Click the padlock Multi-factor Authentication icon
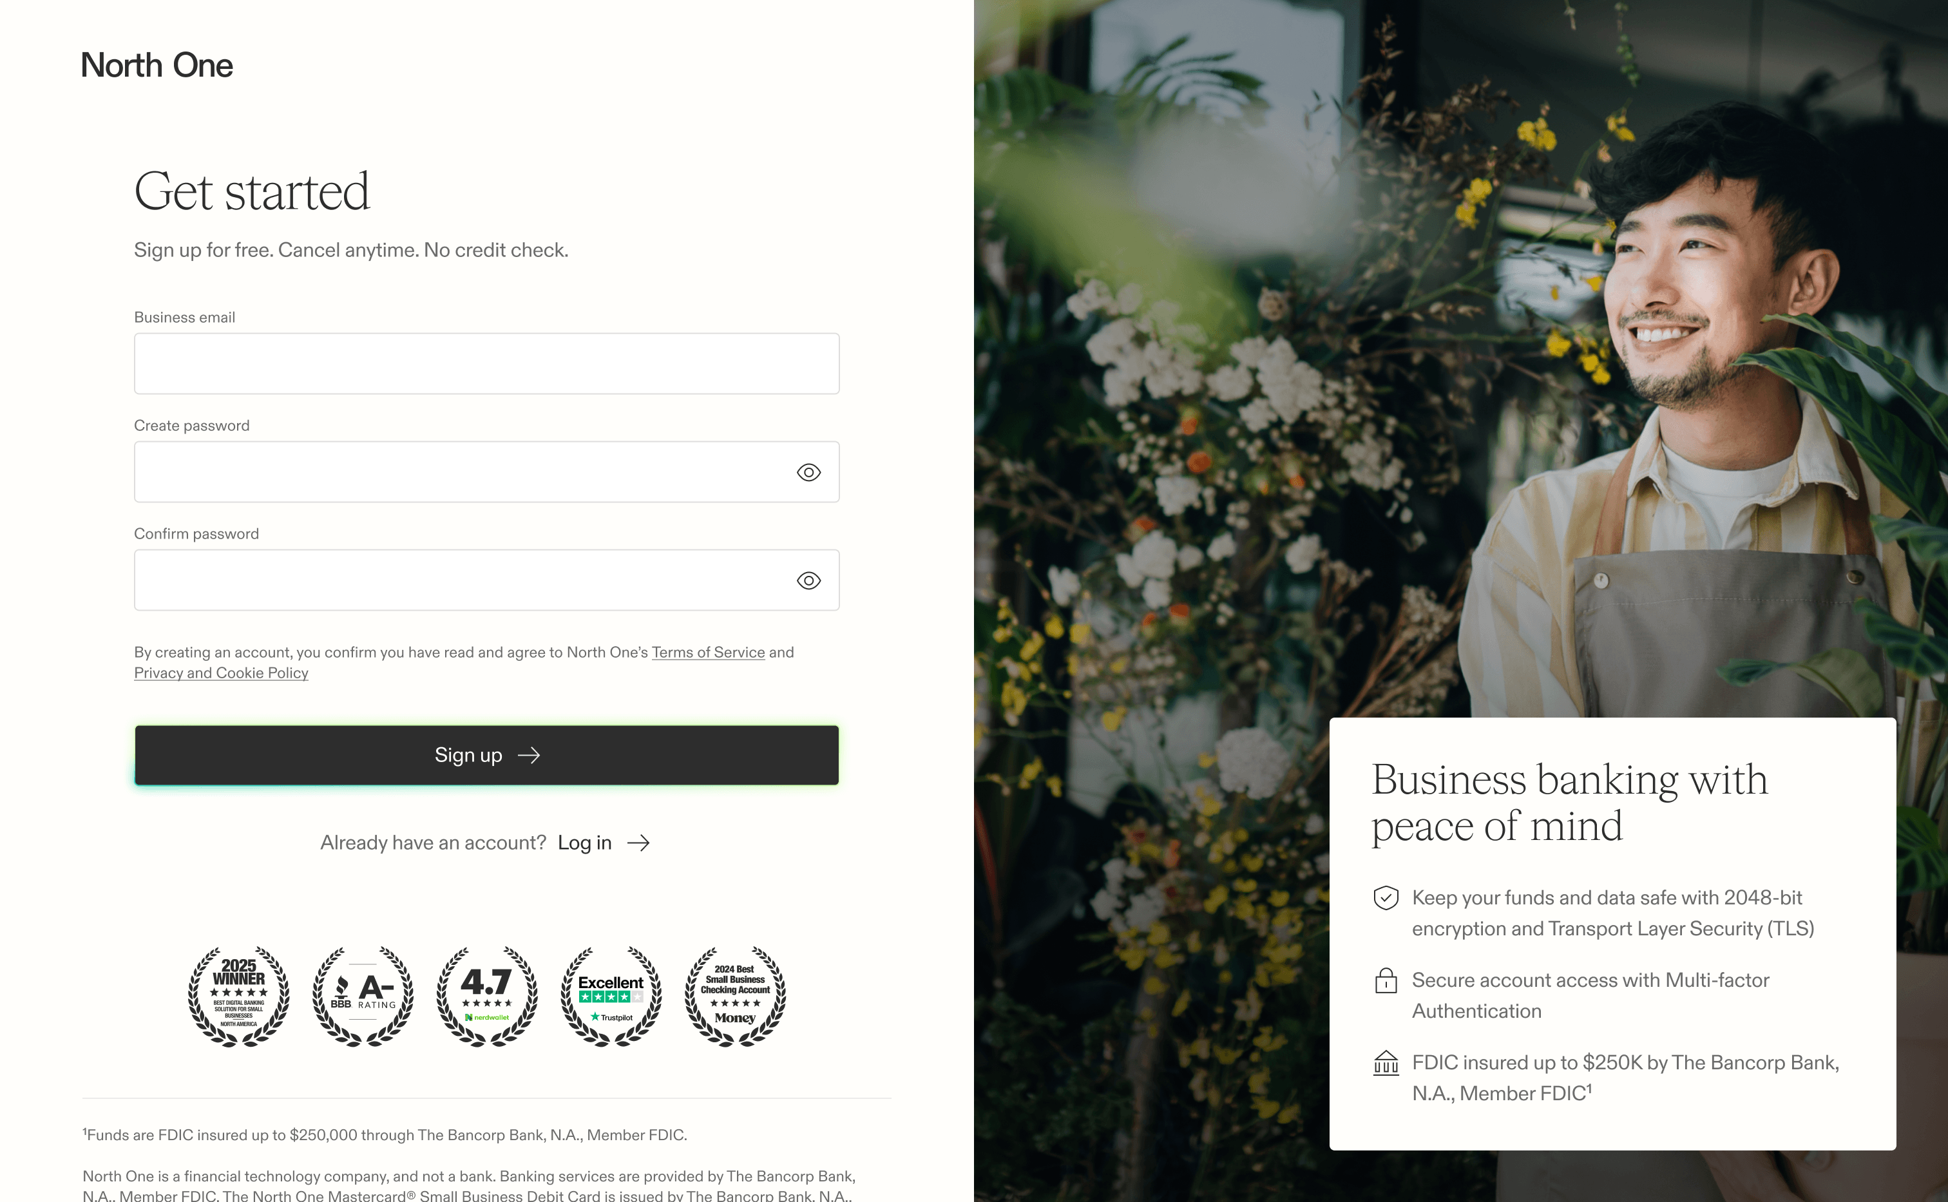The height and width of the screenshot is (1202, 1948). point(1386,980)
